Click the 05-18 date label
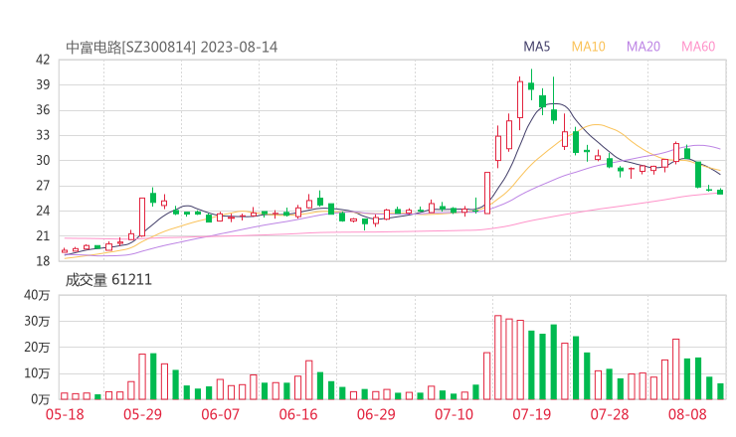This screenshot has height=437, width=736. click(65, 414)
